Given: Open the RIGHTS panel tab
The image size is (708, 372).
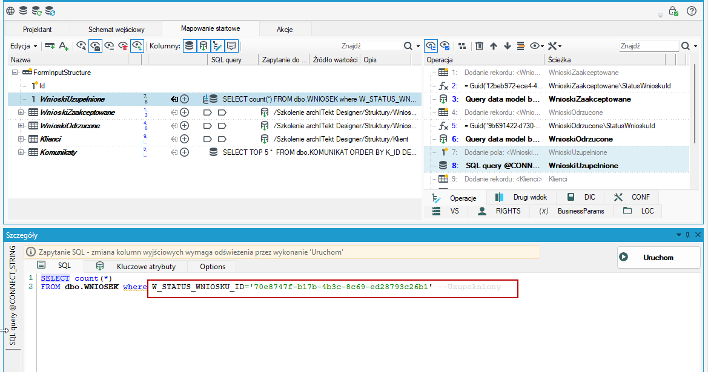Looking at the screenshot, I should [500, 211].
